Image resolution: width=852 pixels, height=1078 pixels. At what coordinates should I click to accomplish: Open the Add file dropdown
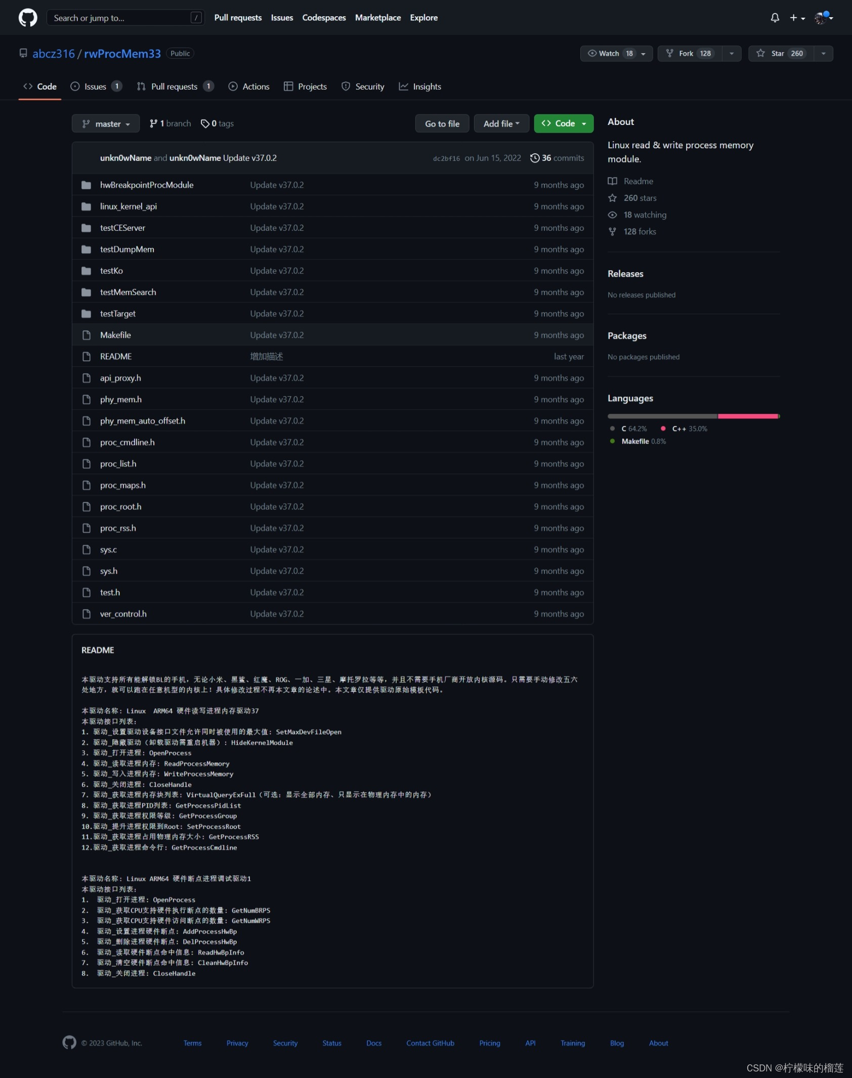coord(501,123)
